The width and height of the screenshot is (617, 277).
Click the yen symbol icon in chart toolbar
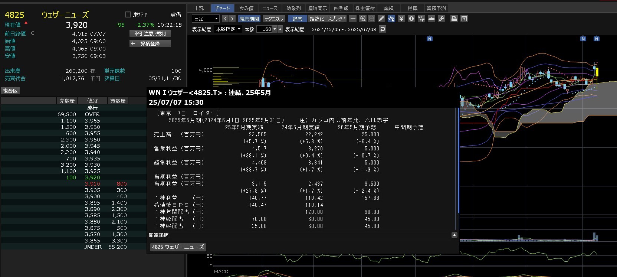click(x=401, y=19)
